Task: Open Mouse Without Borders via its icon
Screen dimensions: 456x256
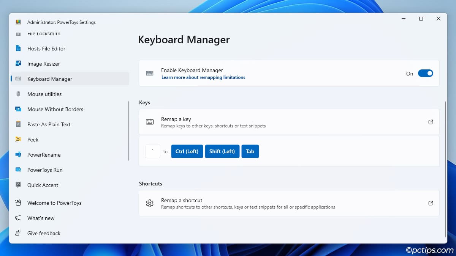Action: coord(18,109)
